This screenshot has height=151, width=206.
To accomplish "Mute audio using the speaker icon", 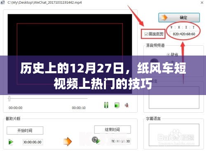I will click(126, 105).
